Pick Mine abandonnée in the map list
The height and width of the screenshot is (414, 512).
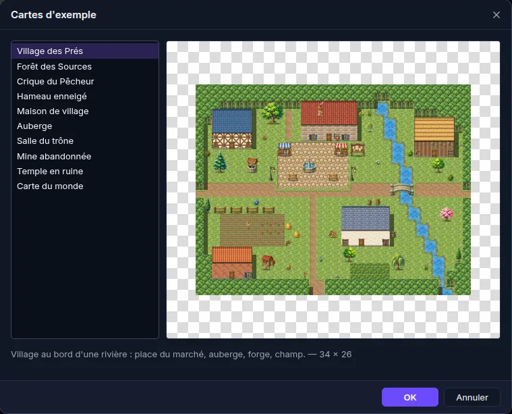point(85,156)
